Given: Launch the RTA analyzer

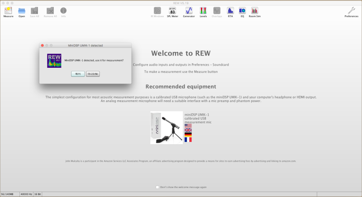Looking at the screenshot, I should coord(230,10).
